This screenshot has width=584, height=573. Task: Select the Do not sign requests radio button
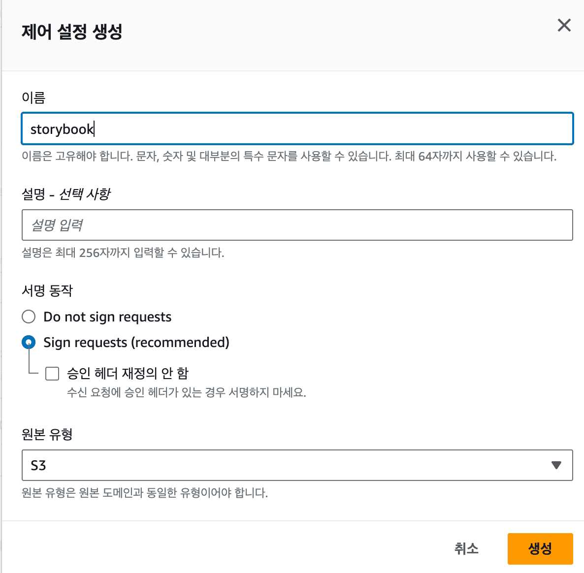point(29,317)
